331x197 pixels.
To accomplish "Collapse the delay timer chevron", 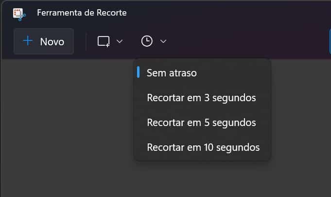I will pos(163,41).
